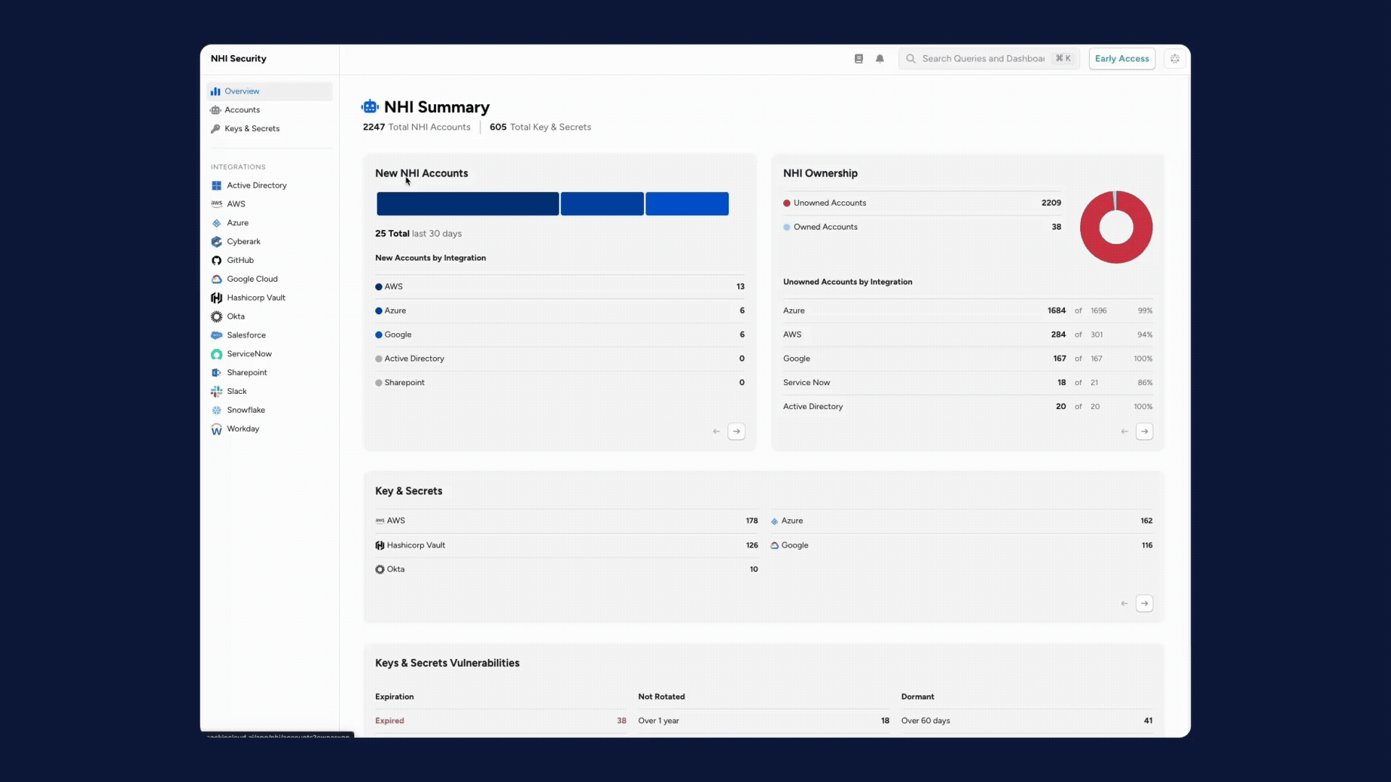Open the Snowflake integration
The image size is (1391, 782).
pyautogui.click(x=245, y=410)
